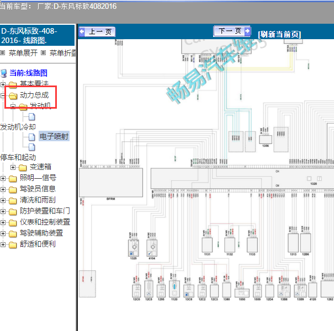Click the page icon above 发动机冷却
Viewport: 334px width, 331px height.
[x=32, y=116]
